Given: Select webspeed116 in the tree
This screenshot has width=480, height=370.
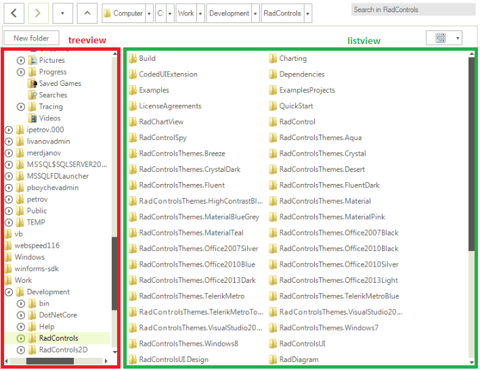Looking at the screenshot, I should [37, 246].
